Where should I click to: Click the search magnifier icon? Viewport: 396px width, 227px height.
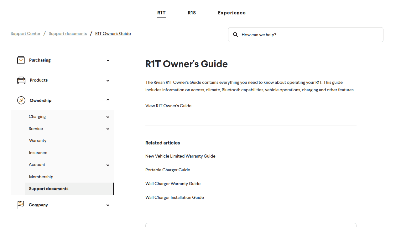pos(236,35)
